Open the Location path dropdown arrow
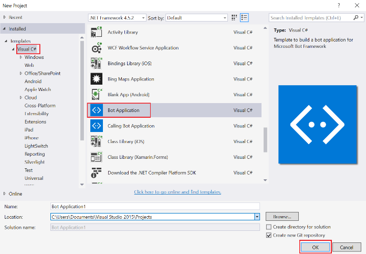This screenshot has width=366, height=254. (x=257, y=217)
